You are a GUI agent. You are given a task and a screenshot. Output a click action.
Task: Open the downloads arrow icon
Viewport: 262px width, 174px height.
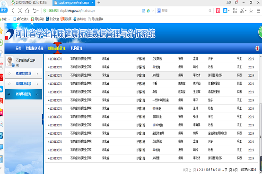(251, 11)
